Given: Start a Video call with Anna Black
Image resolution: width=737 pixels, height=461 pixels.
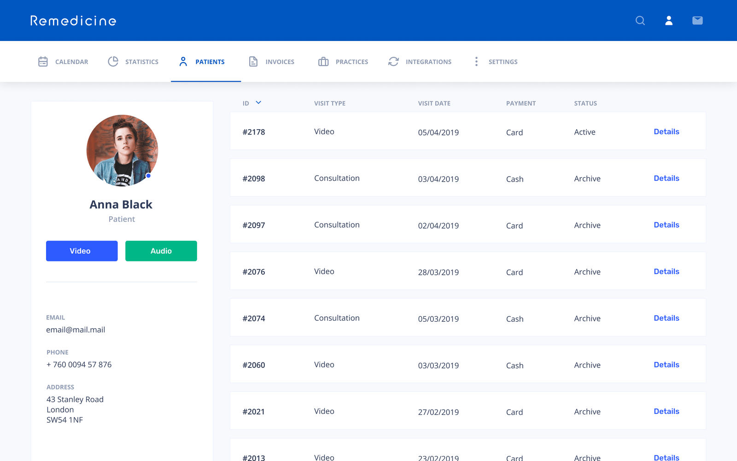Looking at the screenshot, I should tap(82, 251).
